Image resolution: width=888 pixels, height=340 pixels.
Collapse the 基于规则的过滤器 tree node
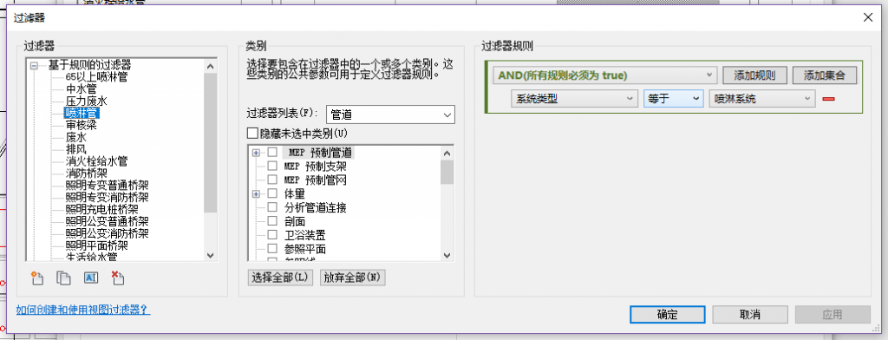coord(35,65)
